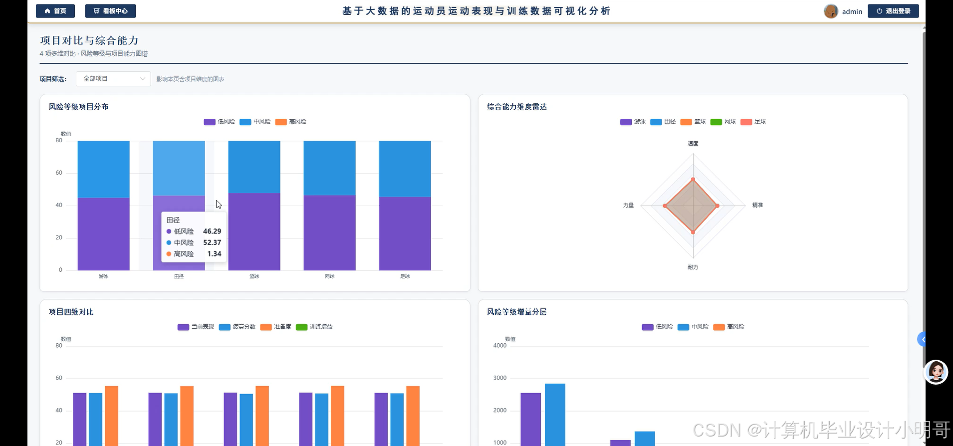Toggle 游泳 series in the radar legend
The width and height of the screenshot is (953, 446).
coord(633,122)
